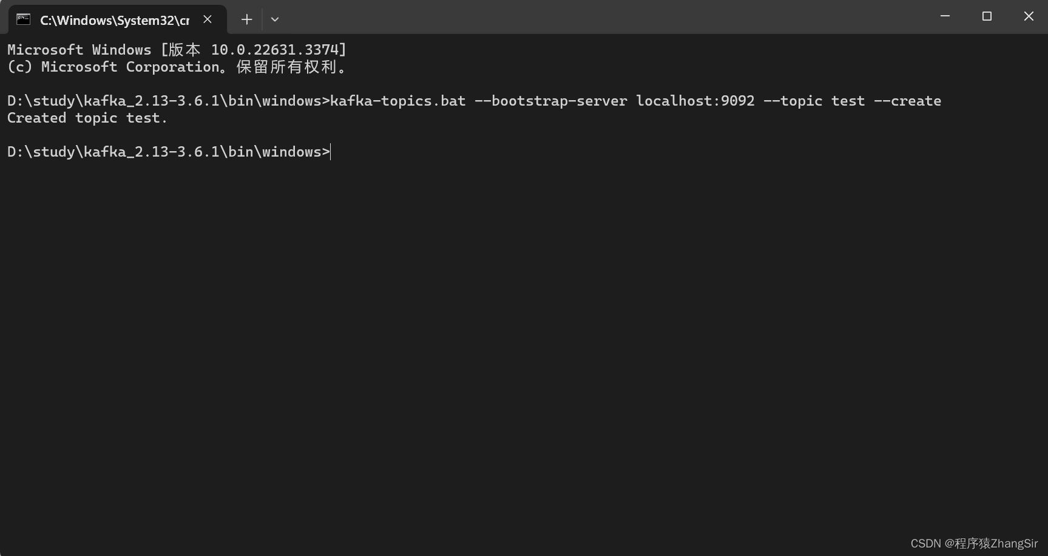1048x556 pixels.
Task: Click the 'Created topic test.' output line
Action: pos(87,118)
